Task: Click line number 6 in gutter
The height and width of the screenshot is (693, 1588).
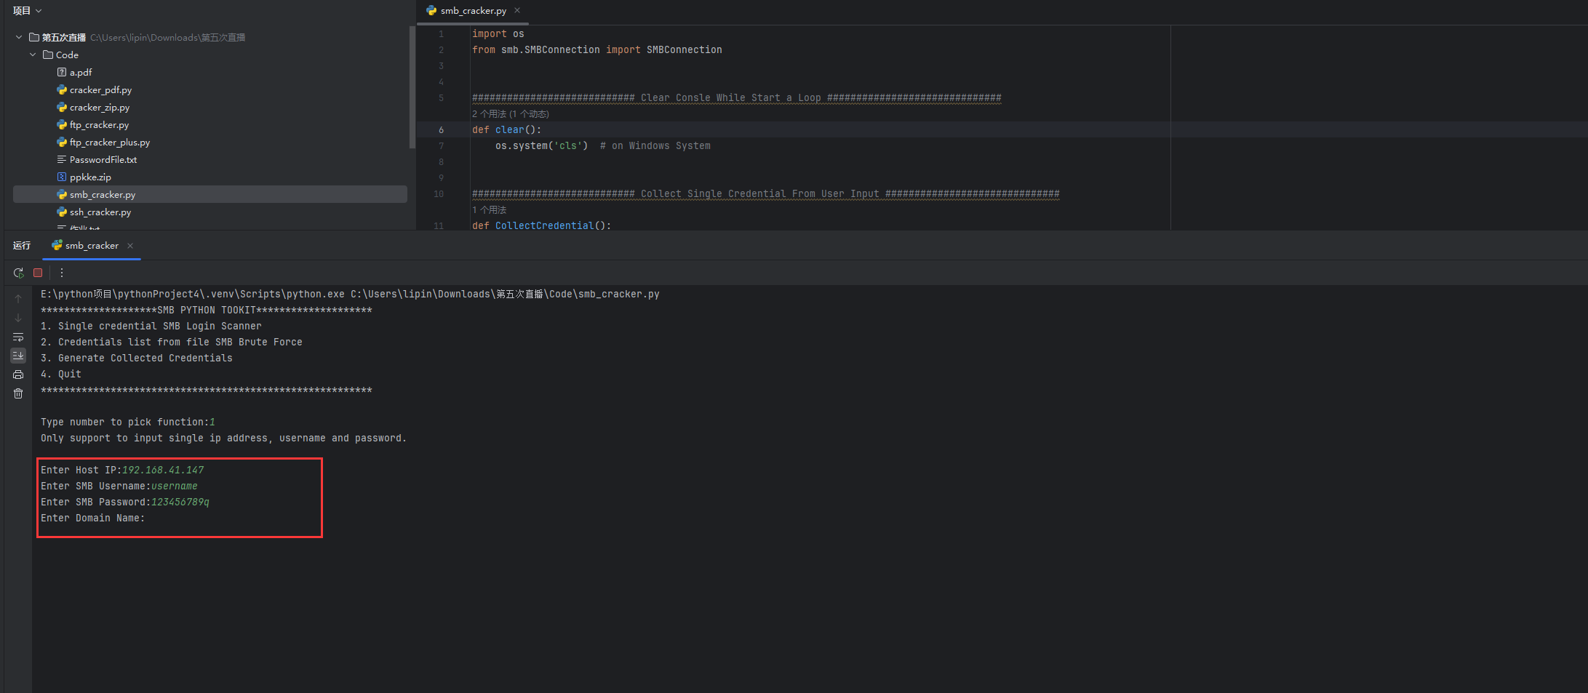Action: tap(441, 129)
